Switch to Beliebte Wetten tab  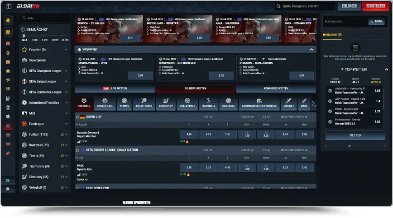point(196,88)
